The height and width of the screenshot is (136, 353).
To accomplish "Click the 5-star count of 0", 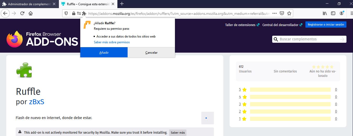I will (x=336, y=90).
